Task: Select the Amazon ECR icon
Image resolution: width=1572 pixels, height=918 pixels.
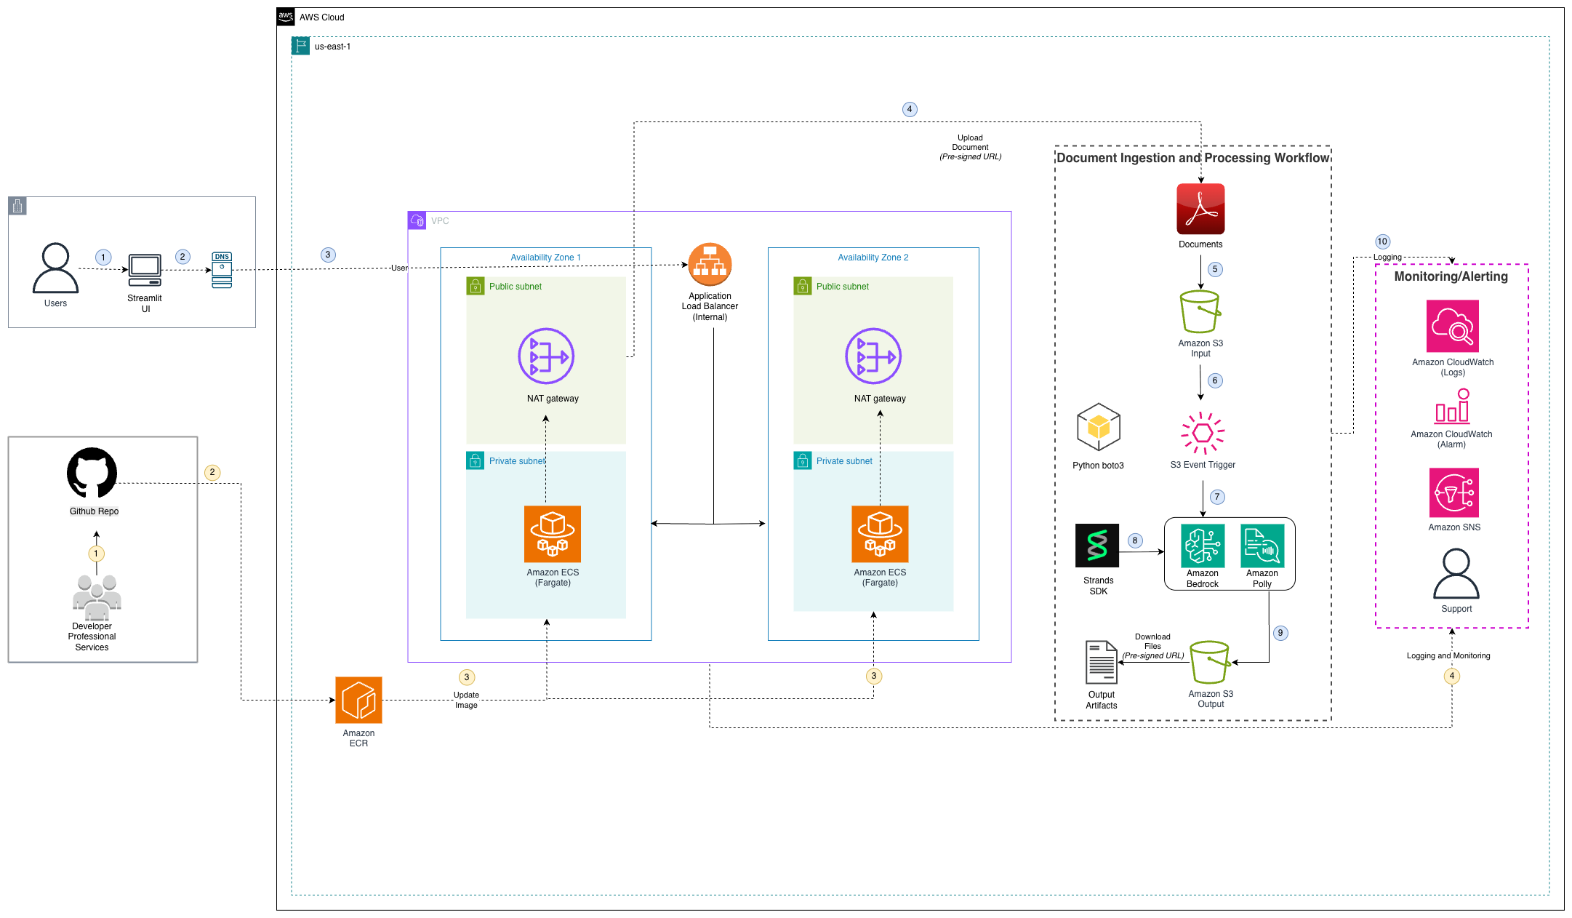Action: pyautogui.click(x=358, y=701)
